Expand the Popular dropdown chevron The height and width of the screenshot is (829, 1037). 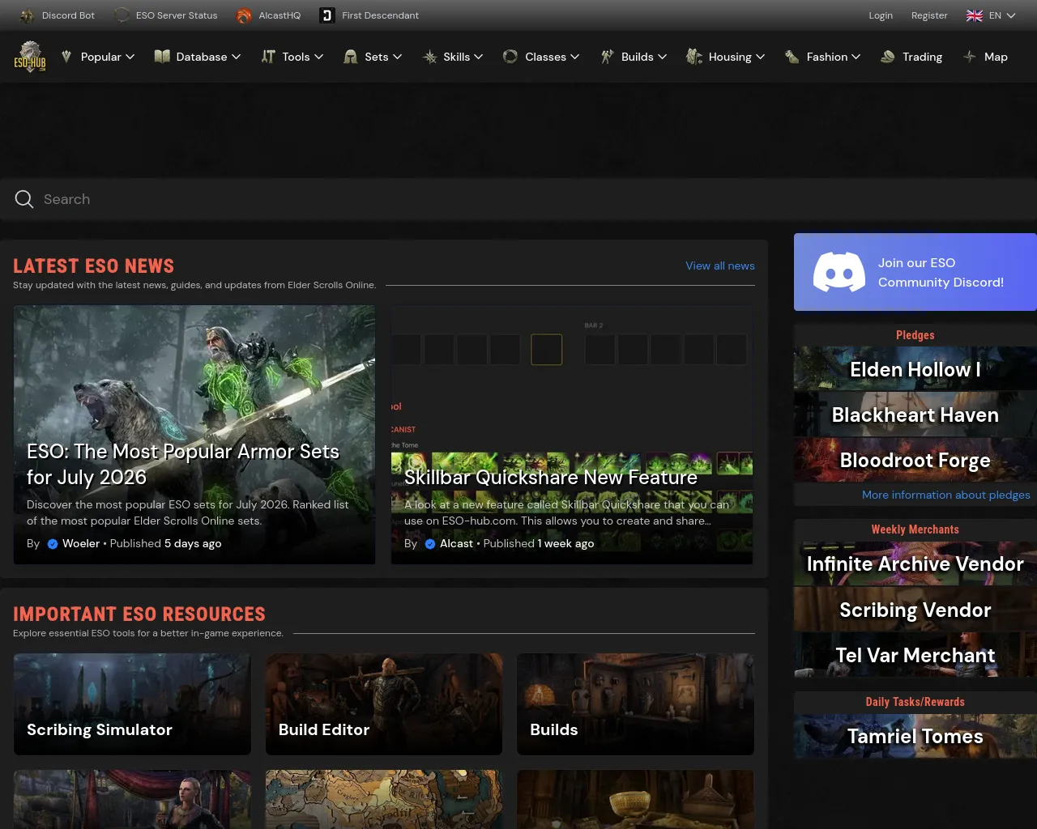pos(130,57)
